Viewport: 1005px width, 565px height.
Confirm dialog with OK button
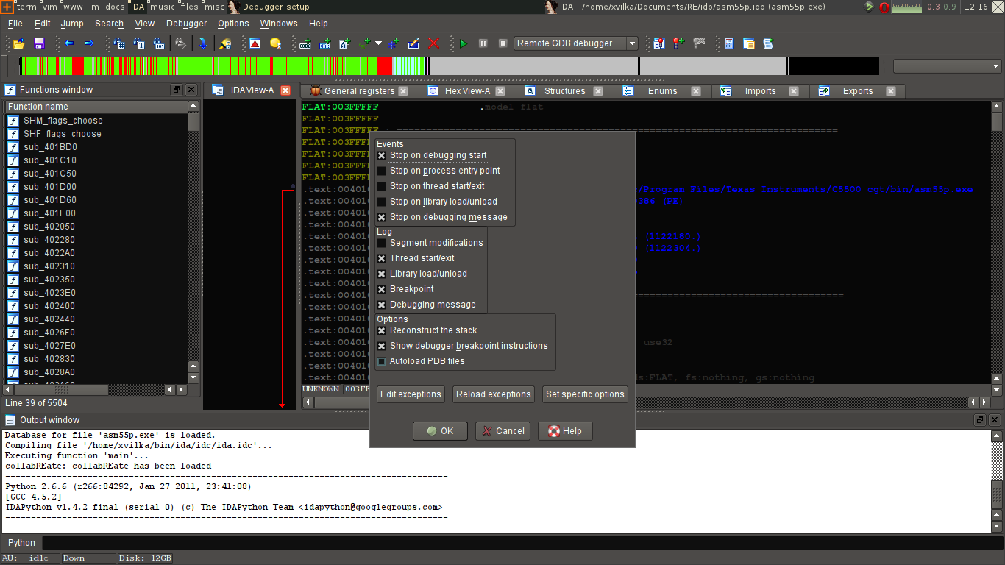click(x=440, y=431)
